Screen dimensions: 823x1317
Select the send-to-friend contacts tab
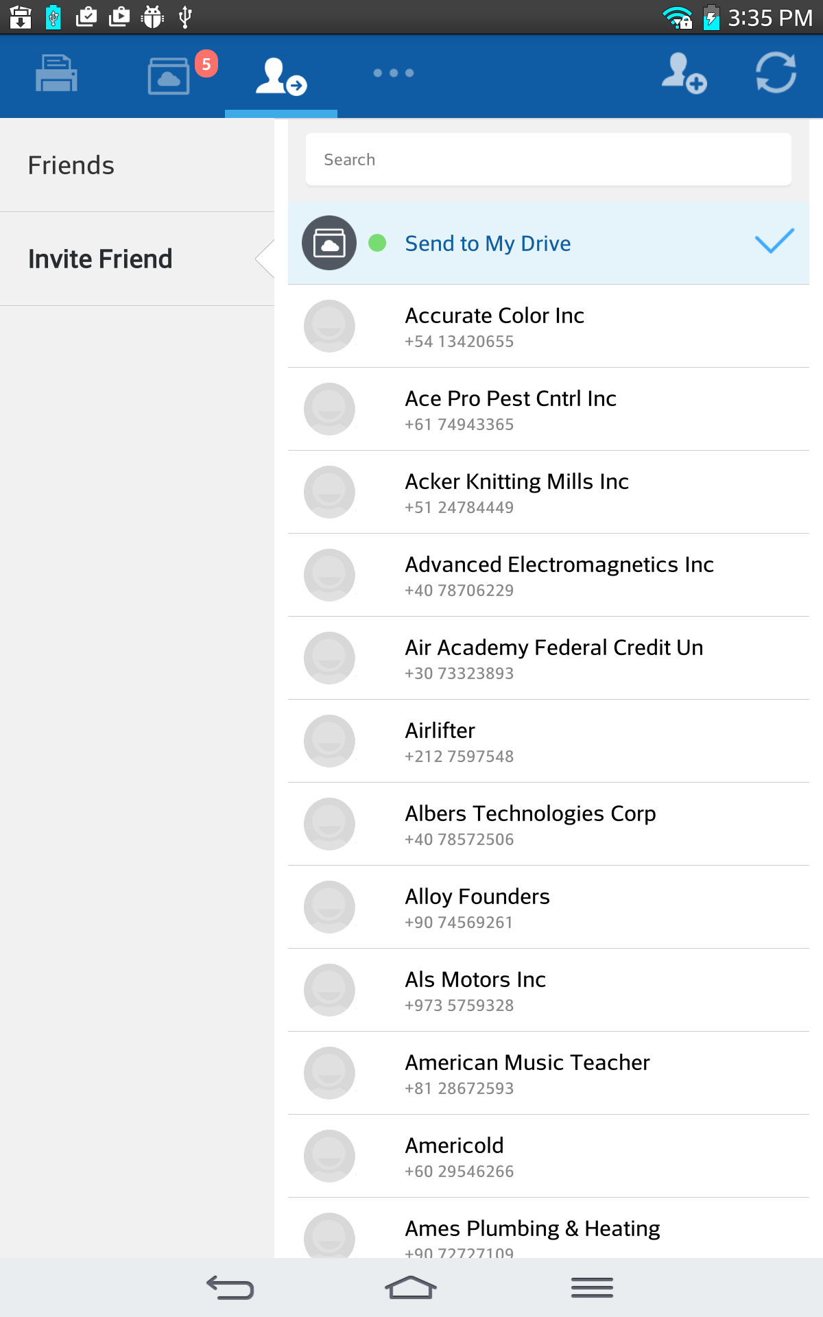tap(281, 75)
